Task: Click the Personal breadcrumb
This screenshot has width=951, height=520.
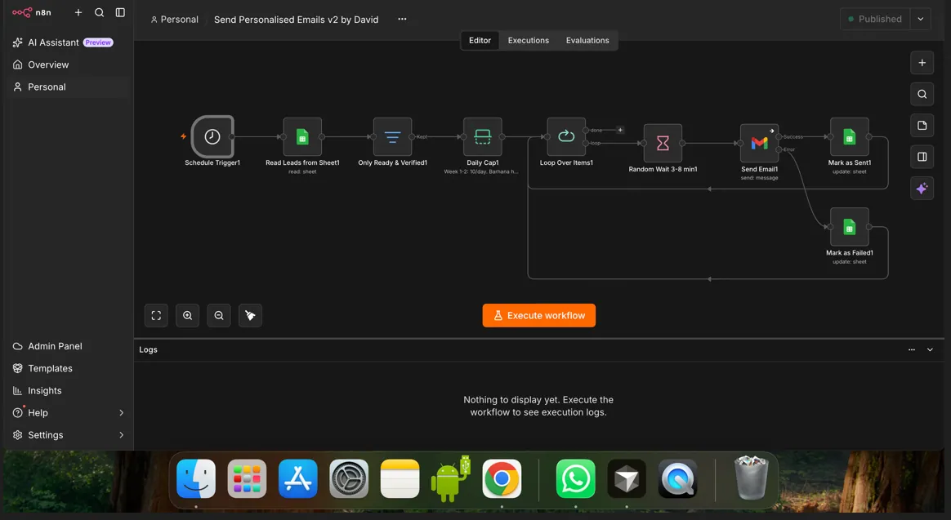Action: pos(175,20)
